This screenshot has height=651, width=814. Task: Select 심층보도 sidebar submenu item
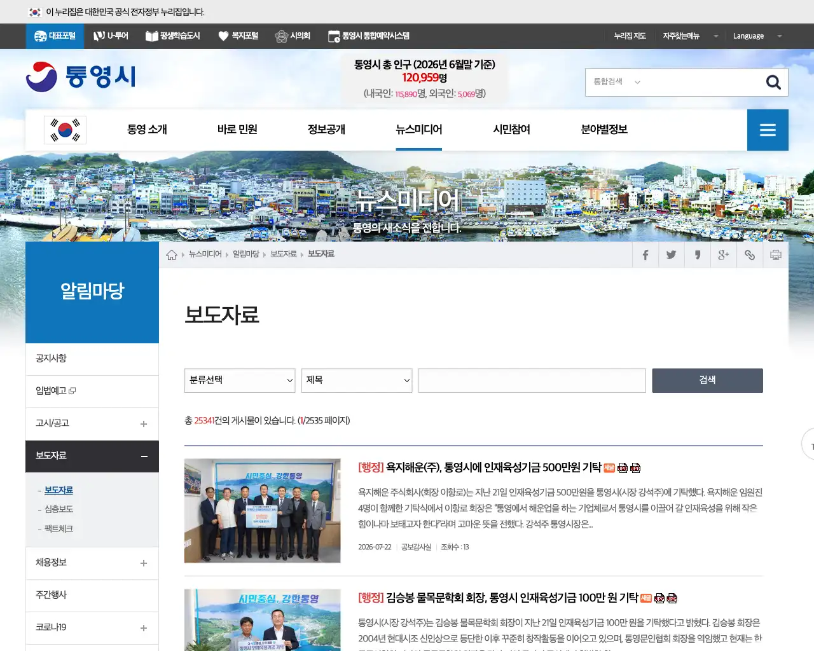(x=59, y=509)
